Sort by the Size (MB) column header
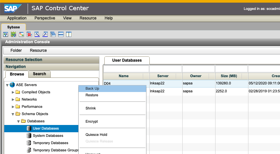Viewport: 280px width, 154px height. 231,76
